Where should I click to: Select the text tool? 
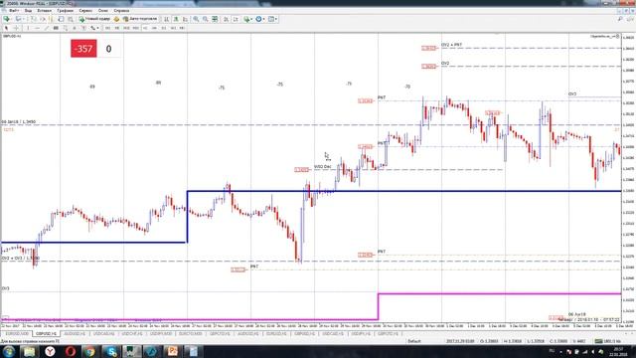pyautogui.click(x=75, y=28)
